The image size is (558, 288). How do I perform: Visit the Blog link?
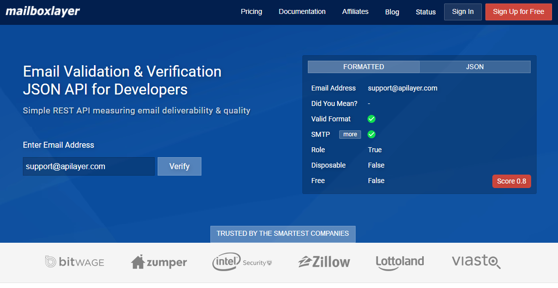point(392,12)
